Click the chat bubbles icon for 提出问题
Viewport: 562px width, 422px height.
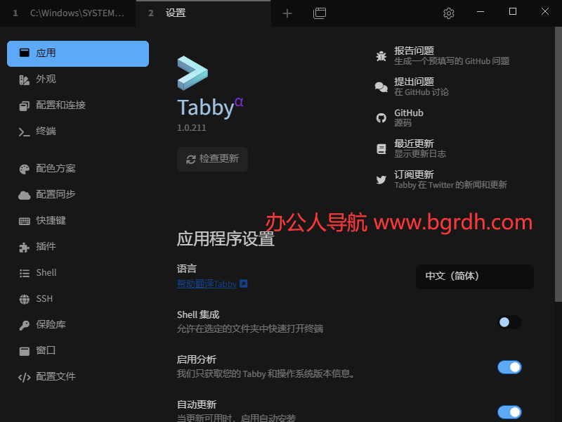(x=381, y=87)
